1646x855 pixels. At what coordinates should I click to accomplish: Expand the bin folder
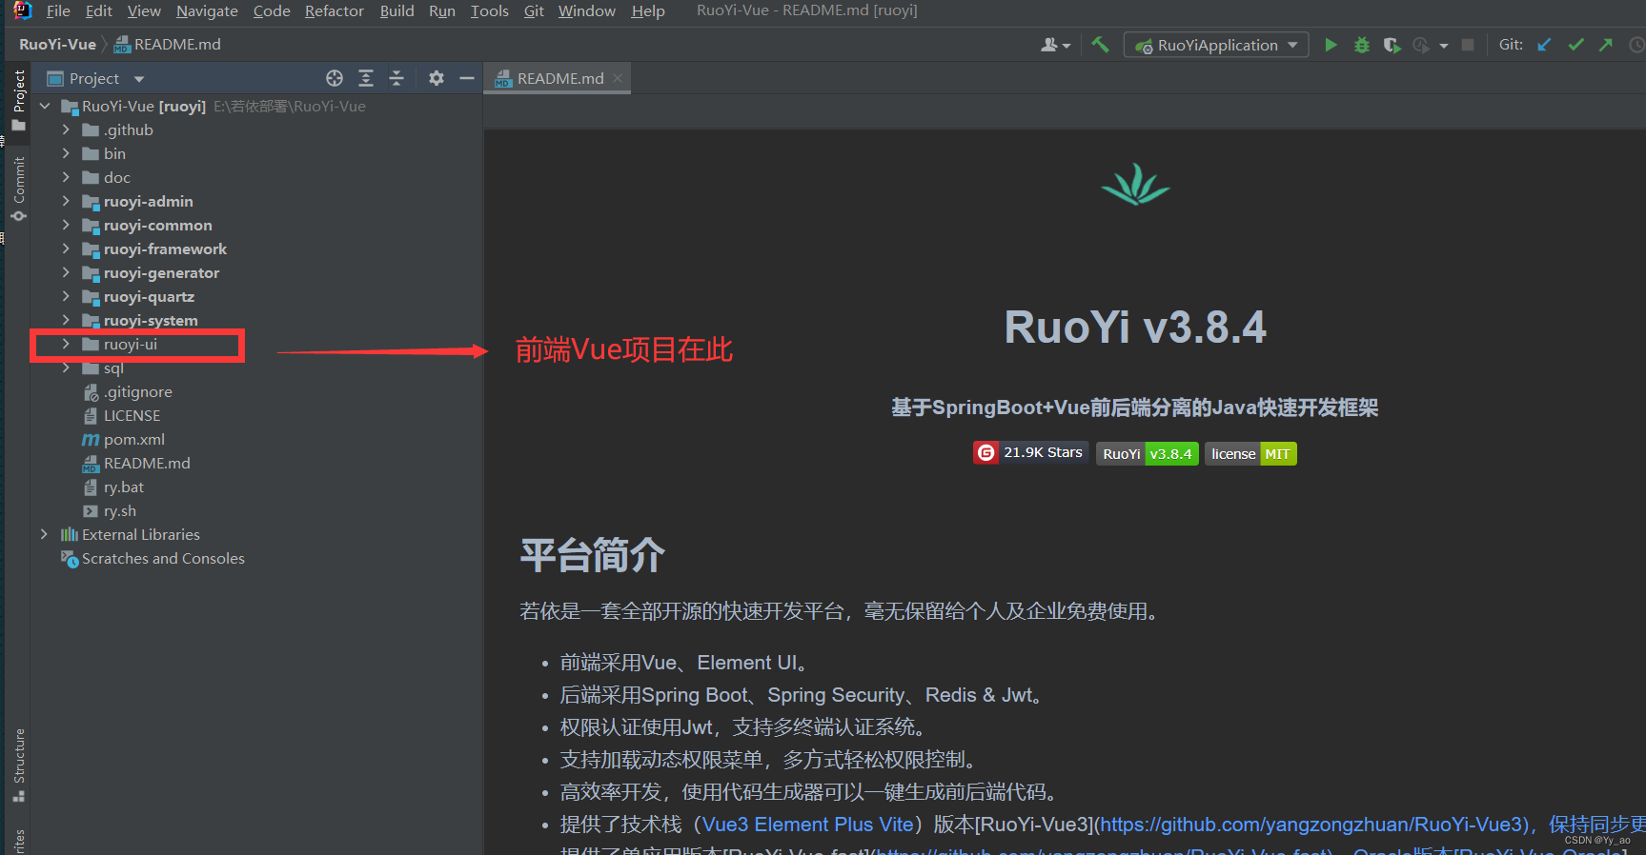66,153
